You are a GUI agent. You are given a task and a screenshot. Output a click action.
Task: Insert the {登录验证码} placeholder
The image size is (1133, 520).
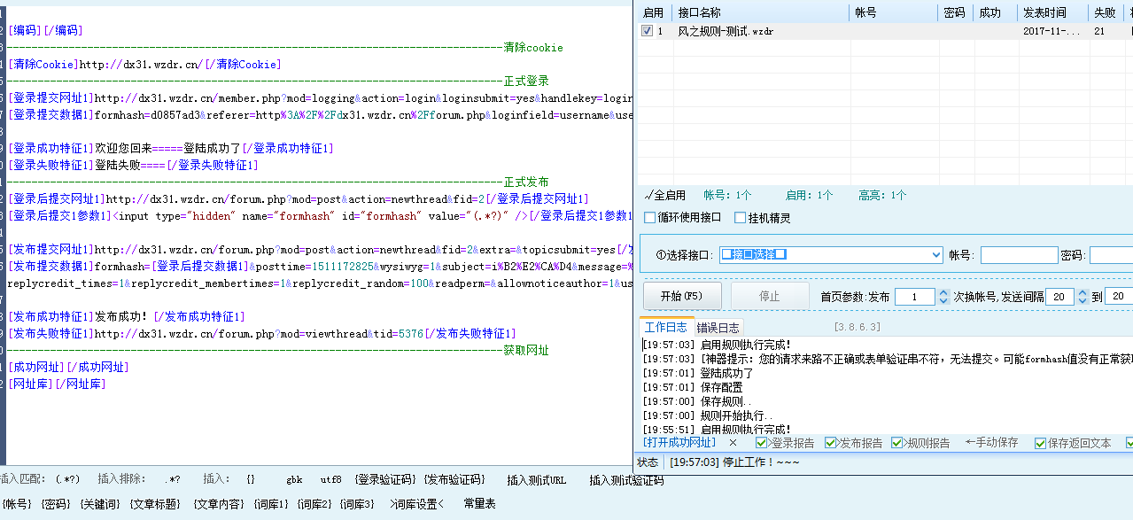[386, 478]
